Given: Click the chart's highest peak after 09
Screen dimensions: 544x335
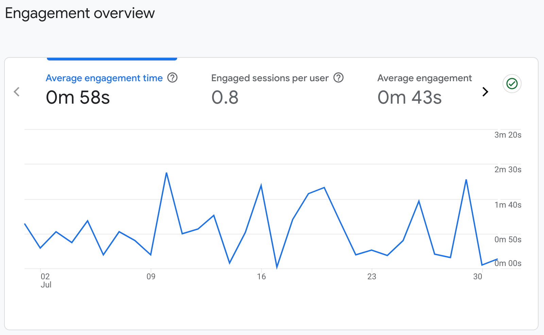Looking at the screenshot, I should (166, 173).
